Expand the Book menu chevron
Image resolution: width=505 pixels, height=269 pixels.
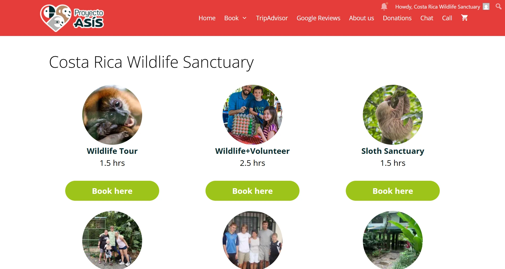click(244, 18)
